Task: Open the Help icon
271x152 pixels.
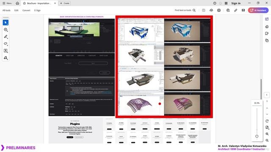Action: pyautogui.click(x=215, y=3)
